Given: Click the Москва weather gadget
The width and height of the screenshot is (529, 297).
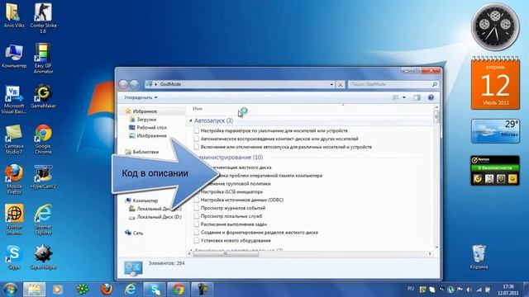Looking at the screenshot, I should coord(495,131).
